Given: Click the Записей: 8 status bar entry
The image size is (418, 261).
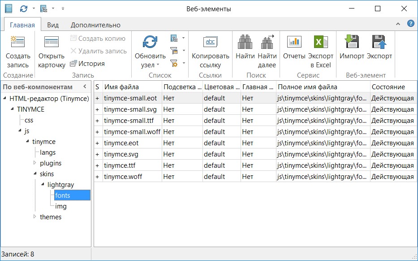Looking at the screenshot, I should pos(18,254).
